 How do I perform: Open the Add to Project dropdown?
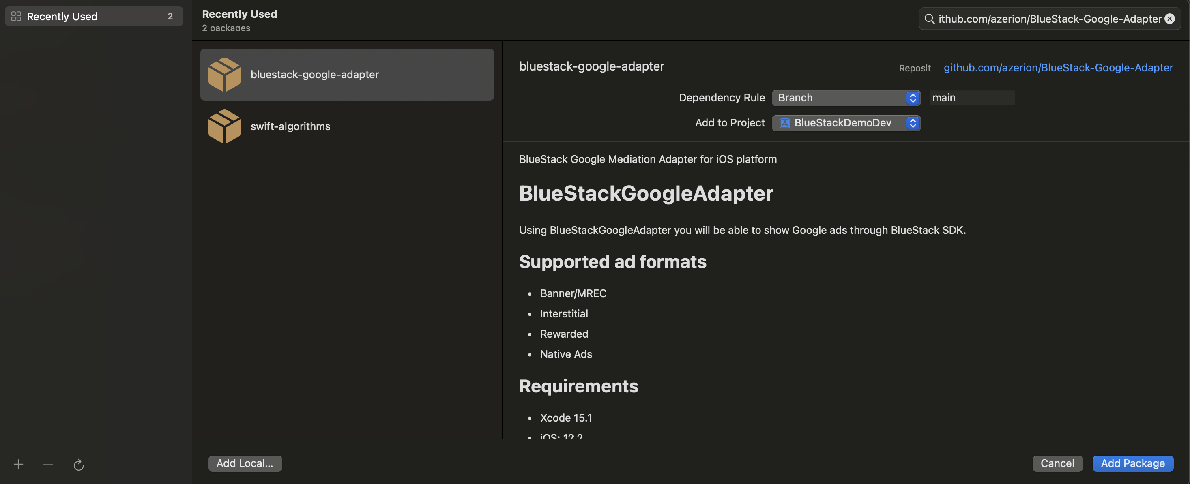[x=846, y=123]
